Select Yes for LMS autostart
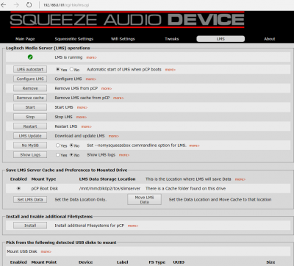The width and height of the screenshot is (294, 266). point(58,69)
